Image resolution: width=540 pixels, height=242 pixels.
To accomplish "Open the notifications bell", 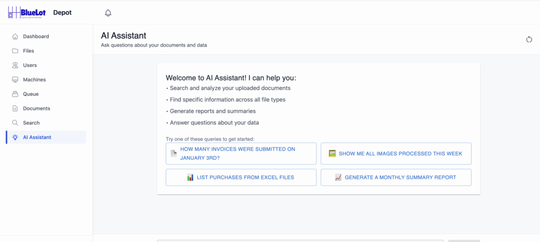I will click(108, 13).
